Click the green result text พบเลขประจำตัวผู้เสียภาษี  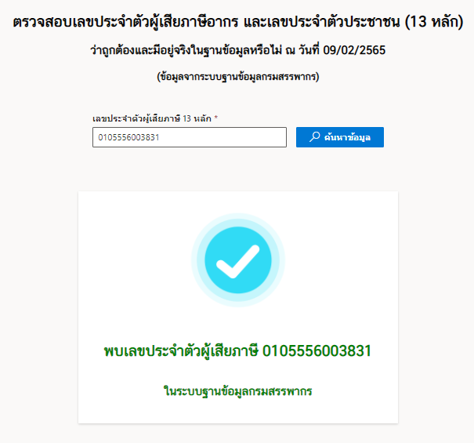[181, 351]
